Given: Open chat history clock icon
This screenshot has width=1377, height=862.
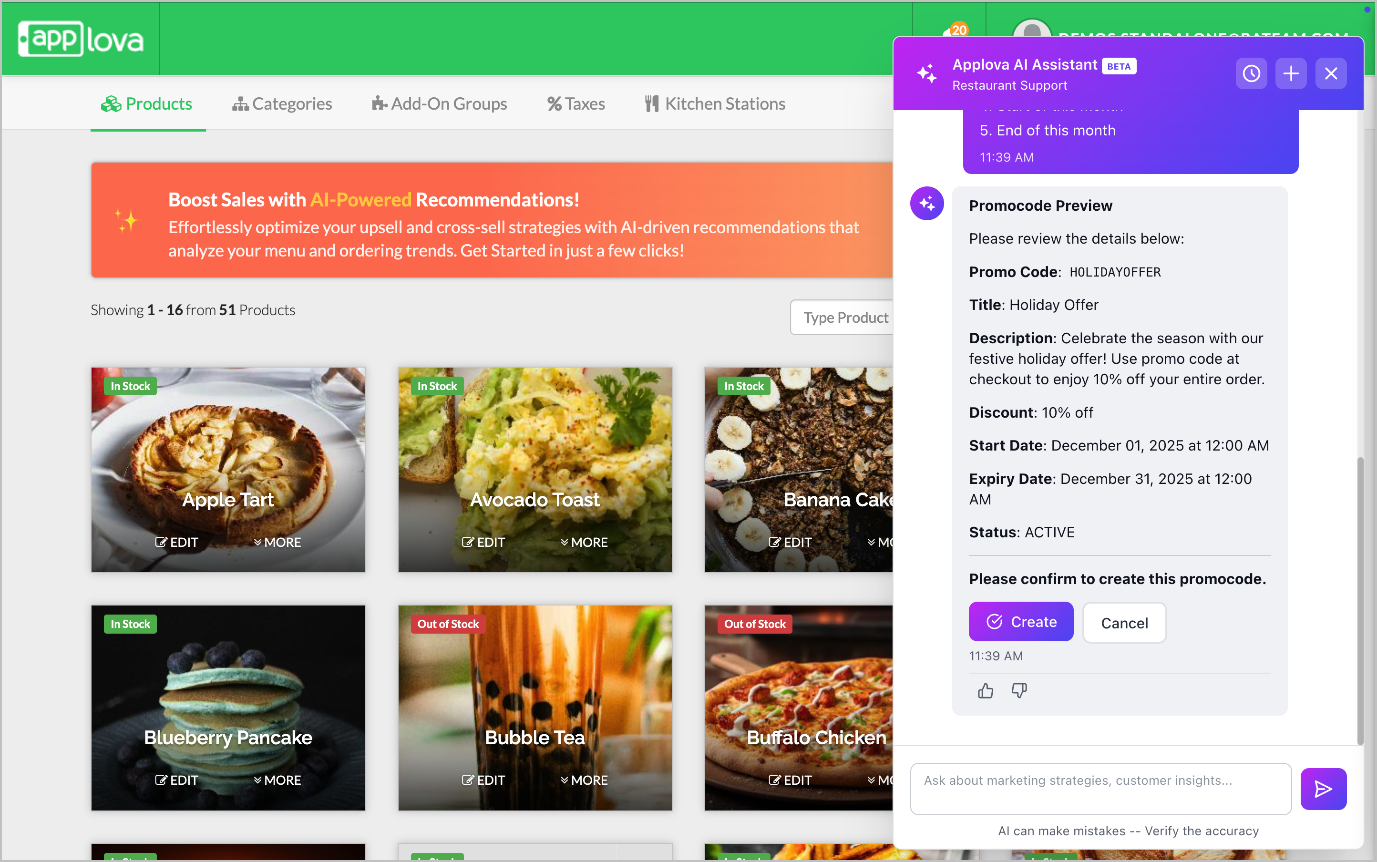Looking at the screenshot, I should pyautogui.click(x=1251, y=73).
